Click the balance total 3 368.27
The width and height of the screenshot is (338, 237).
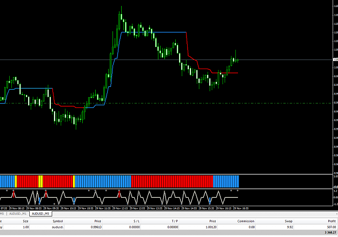click(330, 233)
